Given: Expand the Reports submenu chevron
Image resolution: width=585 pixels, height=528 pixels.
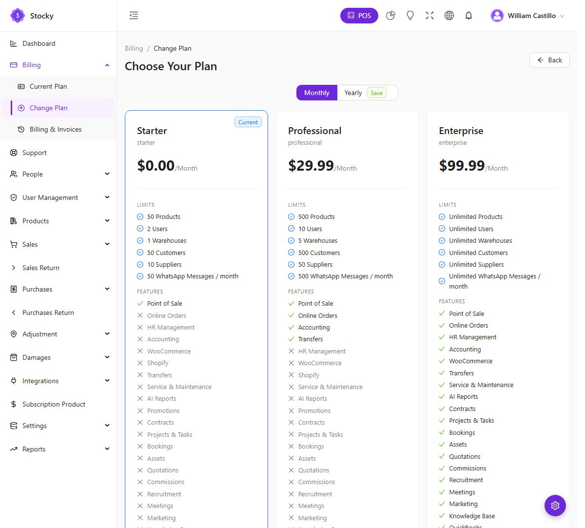Looking at the screenshot, I should coord(107,449).
